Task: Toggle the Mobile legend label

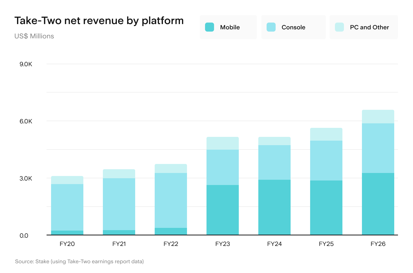Action: pyautogui.click(x=230, y=27)
